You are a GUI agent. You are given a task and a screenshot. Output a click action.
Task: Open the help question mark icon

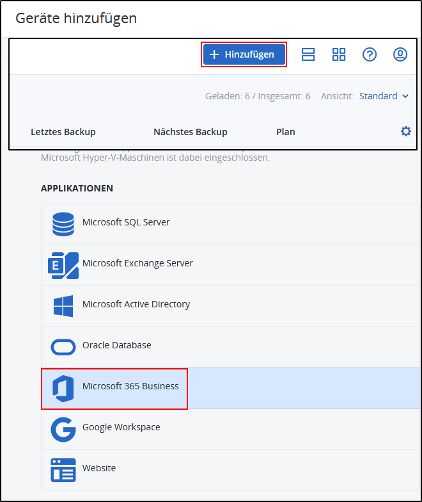tap(370, 54)
